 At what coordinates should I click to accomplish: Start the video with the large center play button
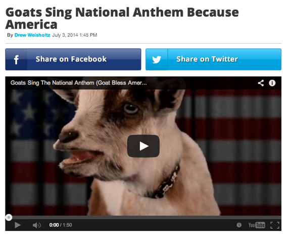[x=143, y=146]
